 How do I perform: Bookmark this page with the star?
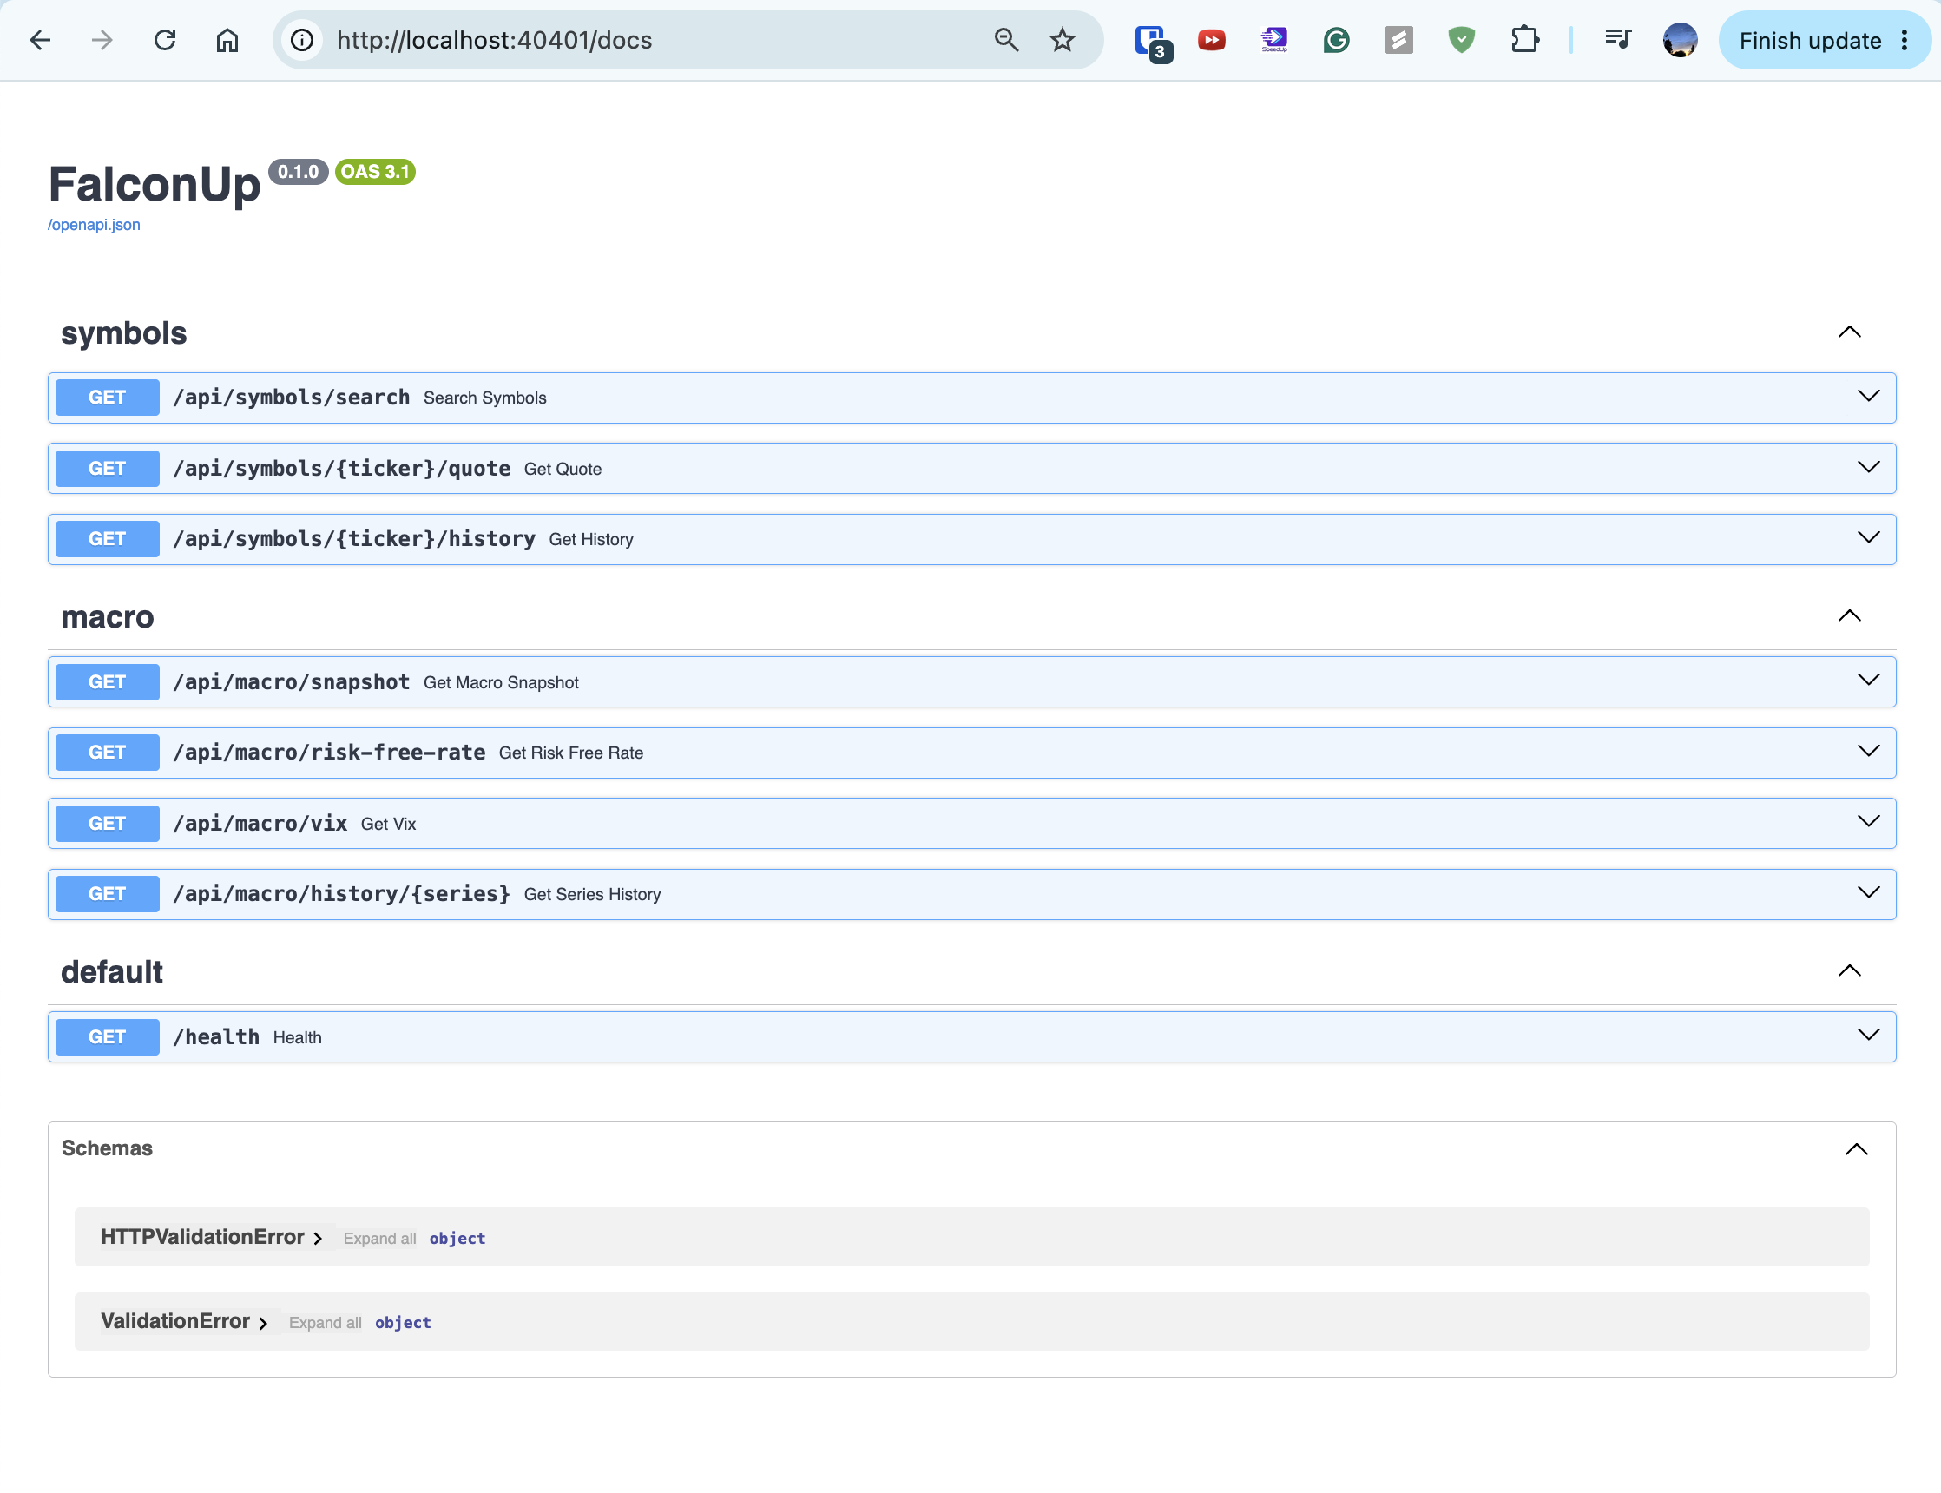point(1062,40)
